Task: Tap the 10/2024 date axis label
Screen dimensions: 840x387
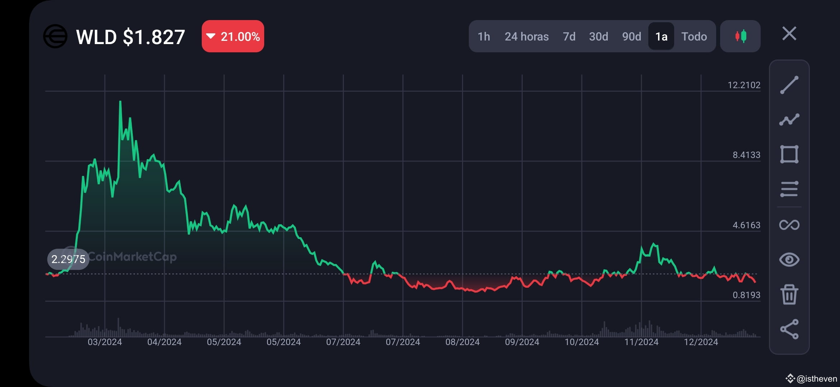Action: pos(582,342)
